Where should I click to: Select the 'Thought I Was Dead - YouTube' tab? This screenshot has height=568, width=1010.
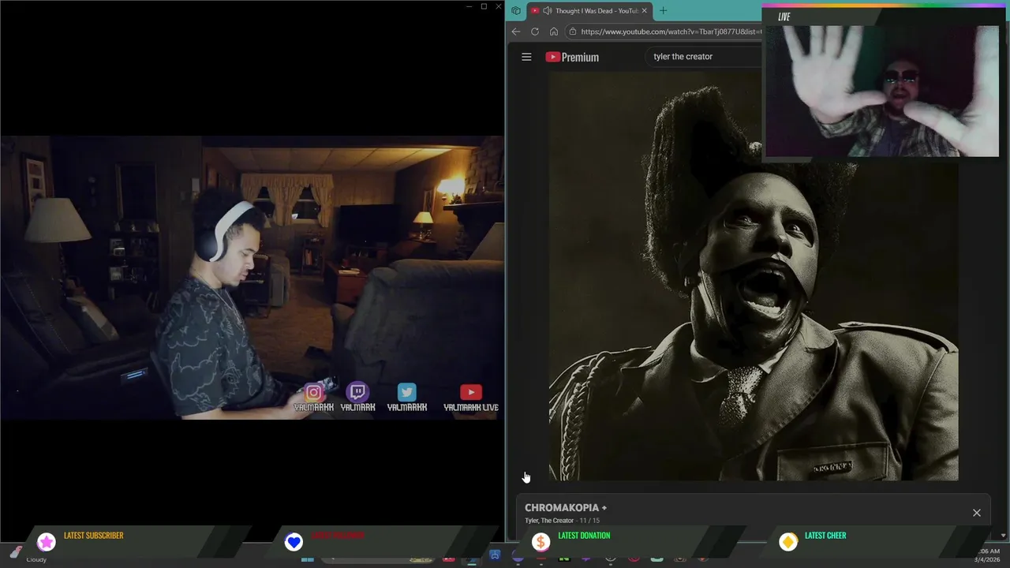(589, 10)
